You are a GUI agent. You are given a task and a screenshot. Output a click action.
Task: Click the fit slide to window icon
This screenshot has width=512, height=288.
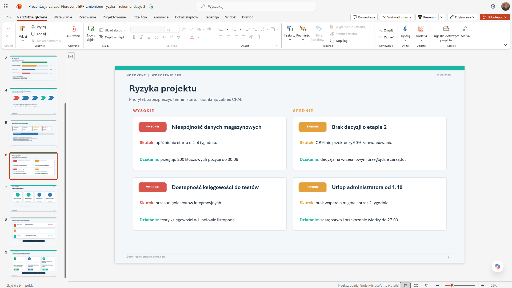[503, 285]
